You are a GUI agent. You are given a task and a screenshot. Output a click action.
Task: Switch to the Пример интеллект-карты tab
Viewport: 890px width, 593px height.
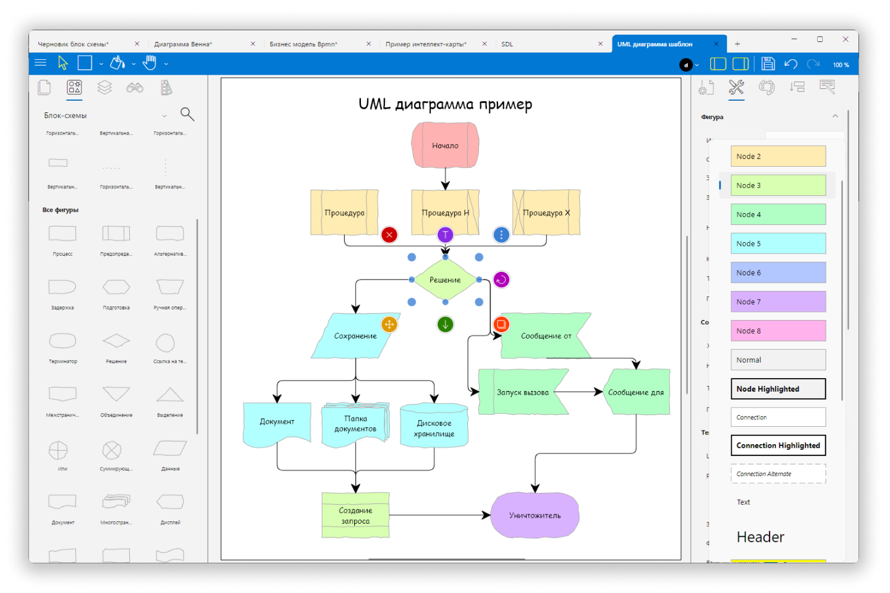426,44
